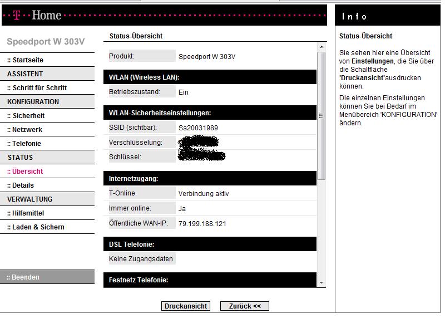
Task: Click the 'Internetzugang:' section header
Action: (210, 178)
